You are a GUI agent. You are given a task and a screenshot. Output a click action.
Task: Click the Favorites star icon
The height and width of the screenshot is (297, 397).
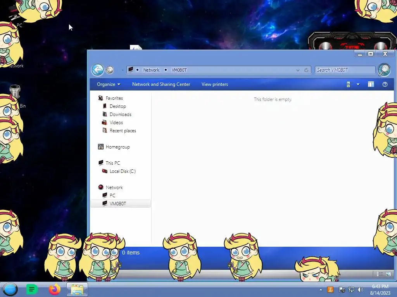click(x=100, y=98)
